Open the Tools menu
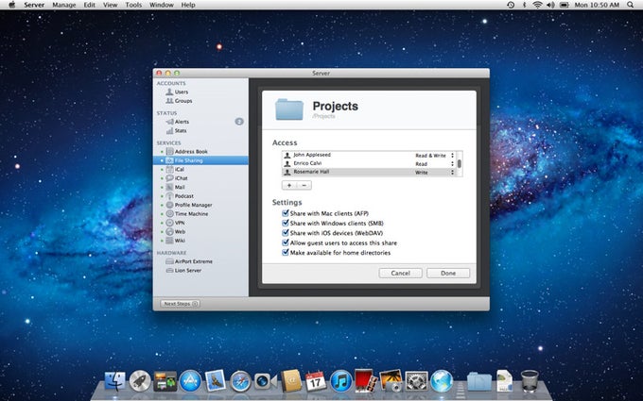Viewport: 643px width, 401px height. [133, 5]
